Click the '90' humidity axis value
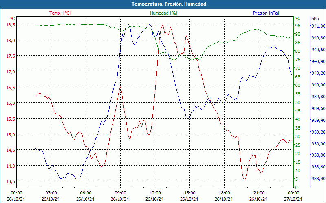The width and height of the screenshot is (326, 203). click(x=298, y=34)
